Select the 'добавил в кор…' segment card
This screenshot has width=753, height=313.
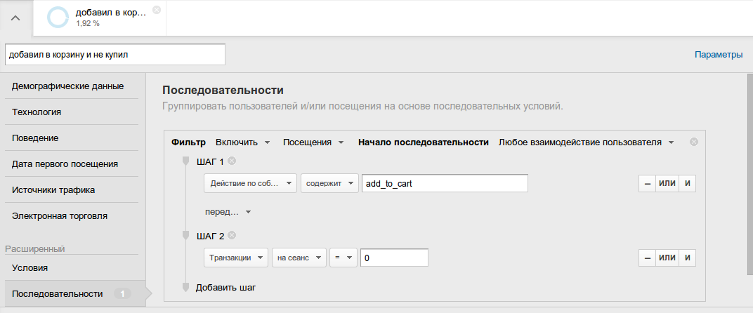click(100, 18)
